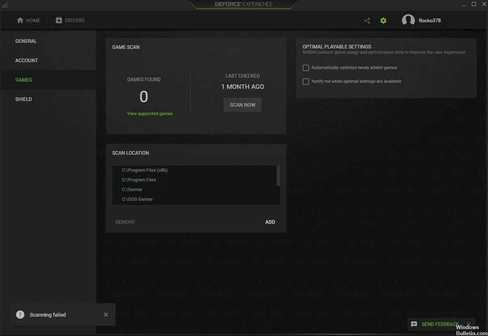
Task: Open the HOME tab
Action: (x=29, y=20)
